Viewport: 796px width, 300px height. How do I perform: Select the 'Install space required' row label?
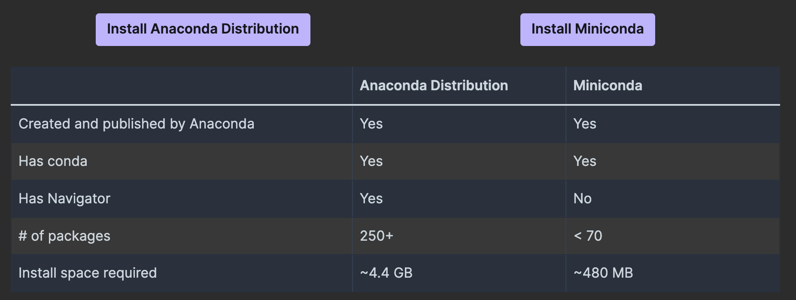(x=88, y=273)
